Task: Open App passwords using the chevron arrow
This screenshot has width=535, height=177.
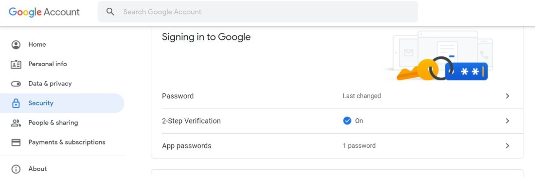Action: coord(507,146)
